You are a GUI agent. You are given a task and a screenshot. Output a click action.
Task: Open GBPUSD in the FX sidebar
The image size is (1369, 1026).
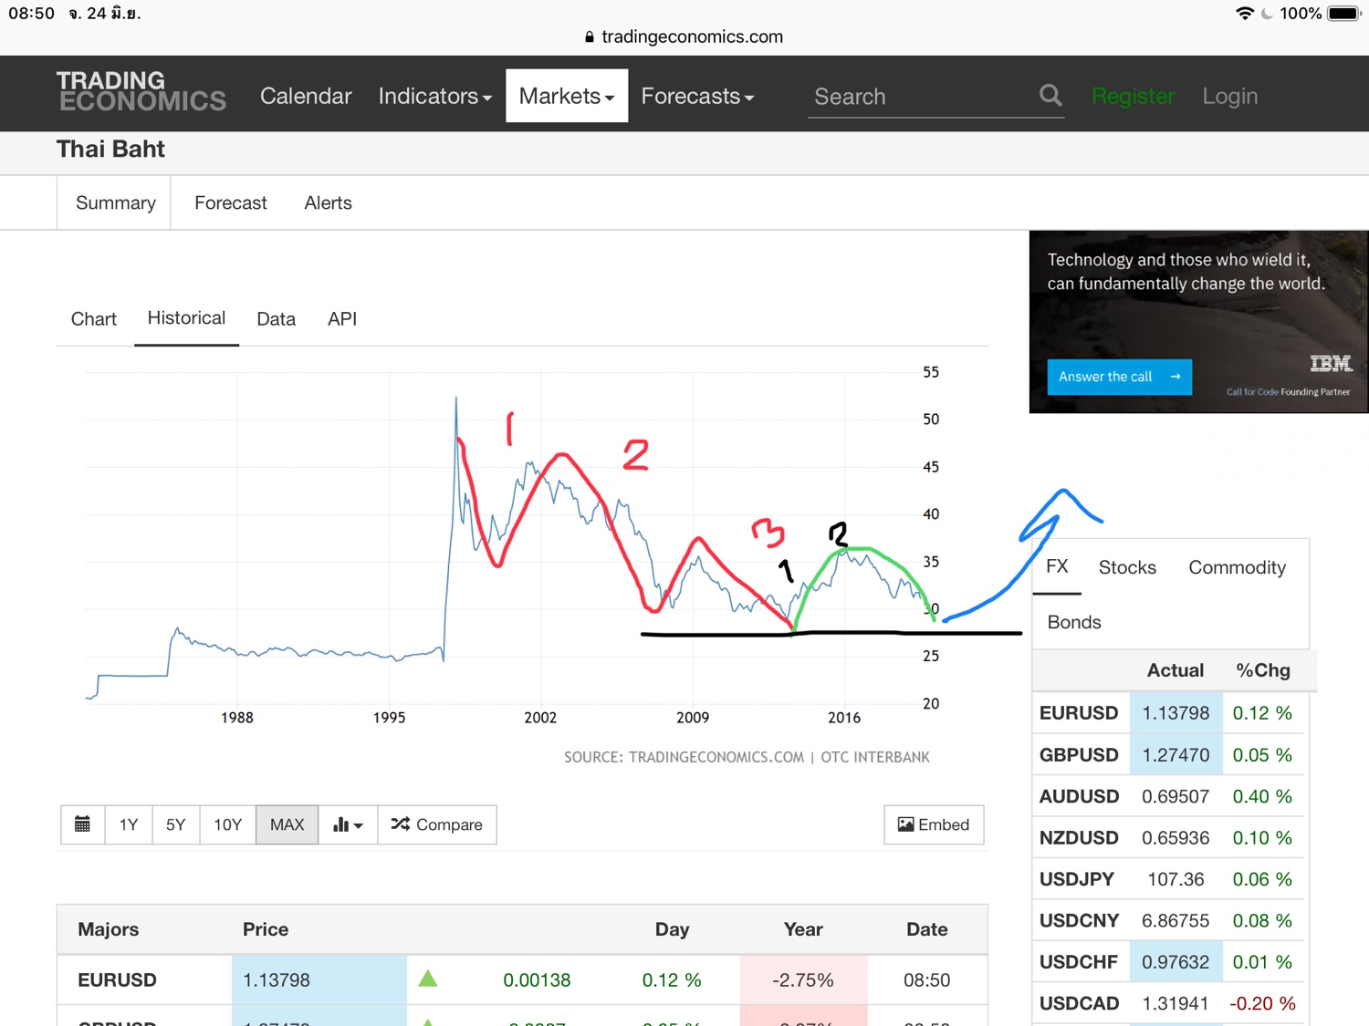point(1079,755)
